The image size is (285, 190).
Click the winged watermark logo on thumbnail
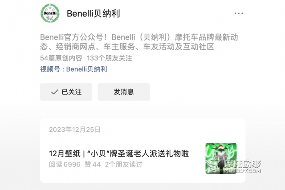coord(215,166)
